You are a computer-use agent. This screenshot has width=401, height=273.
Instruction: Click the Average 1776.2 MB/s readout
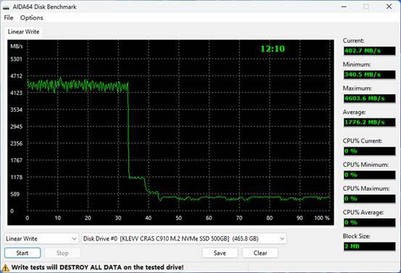pyautogui.click(x=370, y=122)
